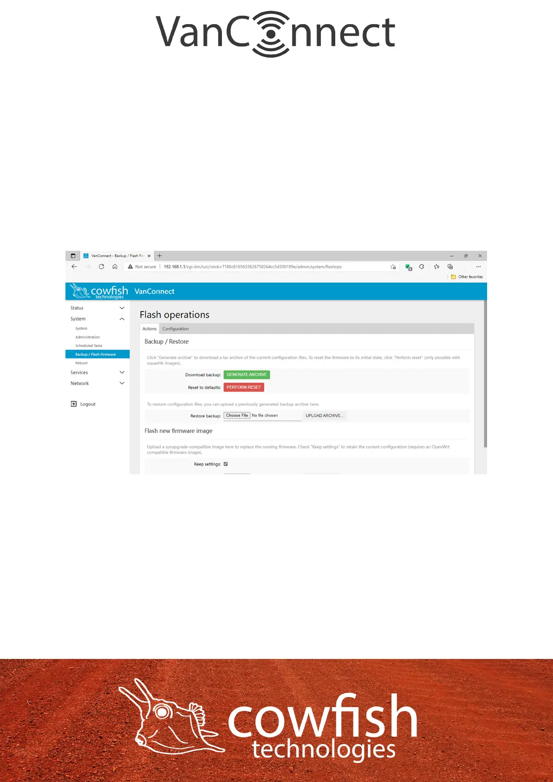Open the favorites list icon
The width and height of the screenshot is (553, 782).
[x=436, y=267]
